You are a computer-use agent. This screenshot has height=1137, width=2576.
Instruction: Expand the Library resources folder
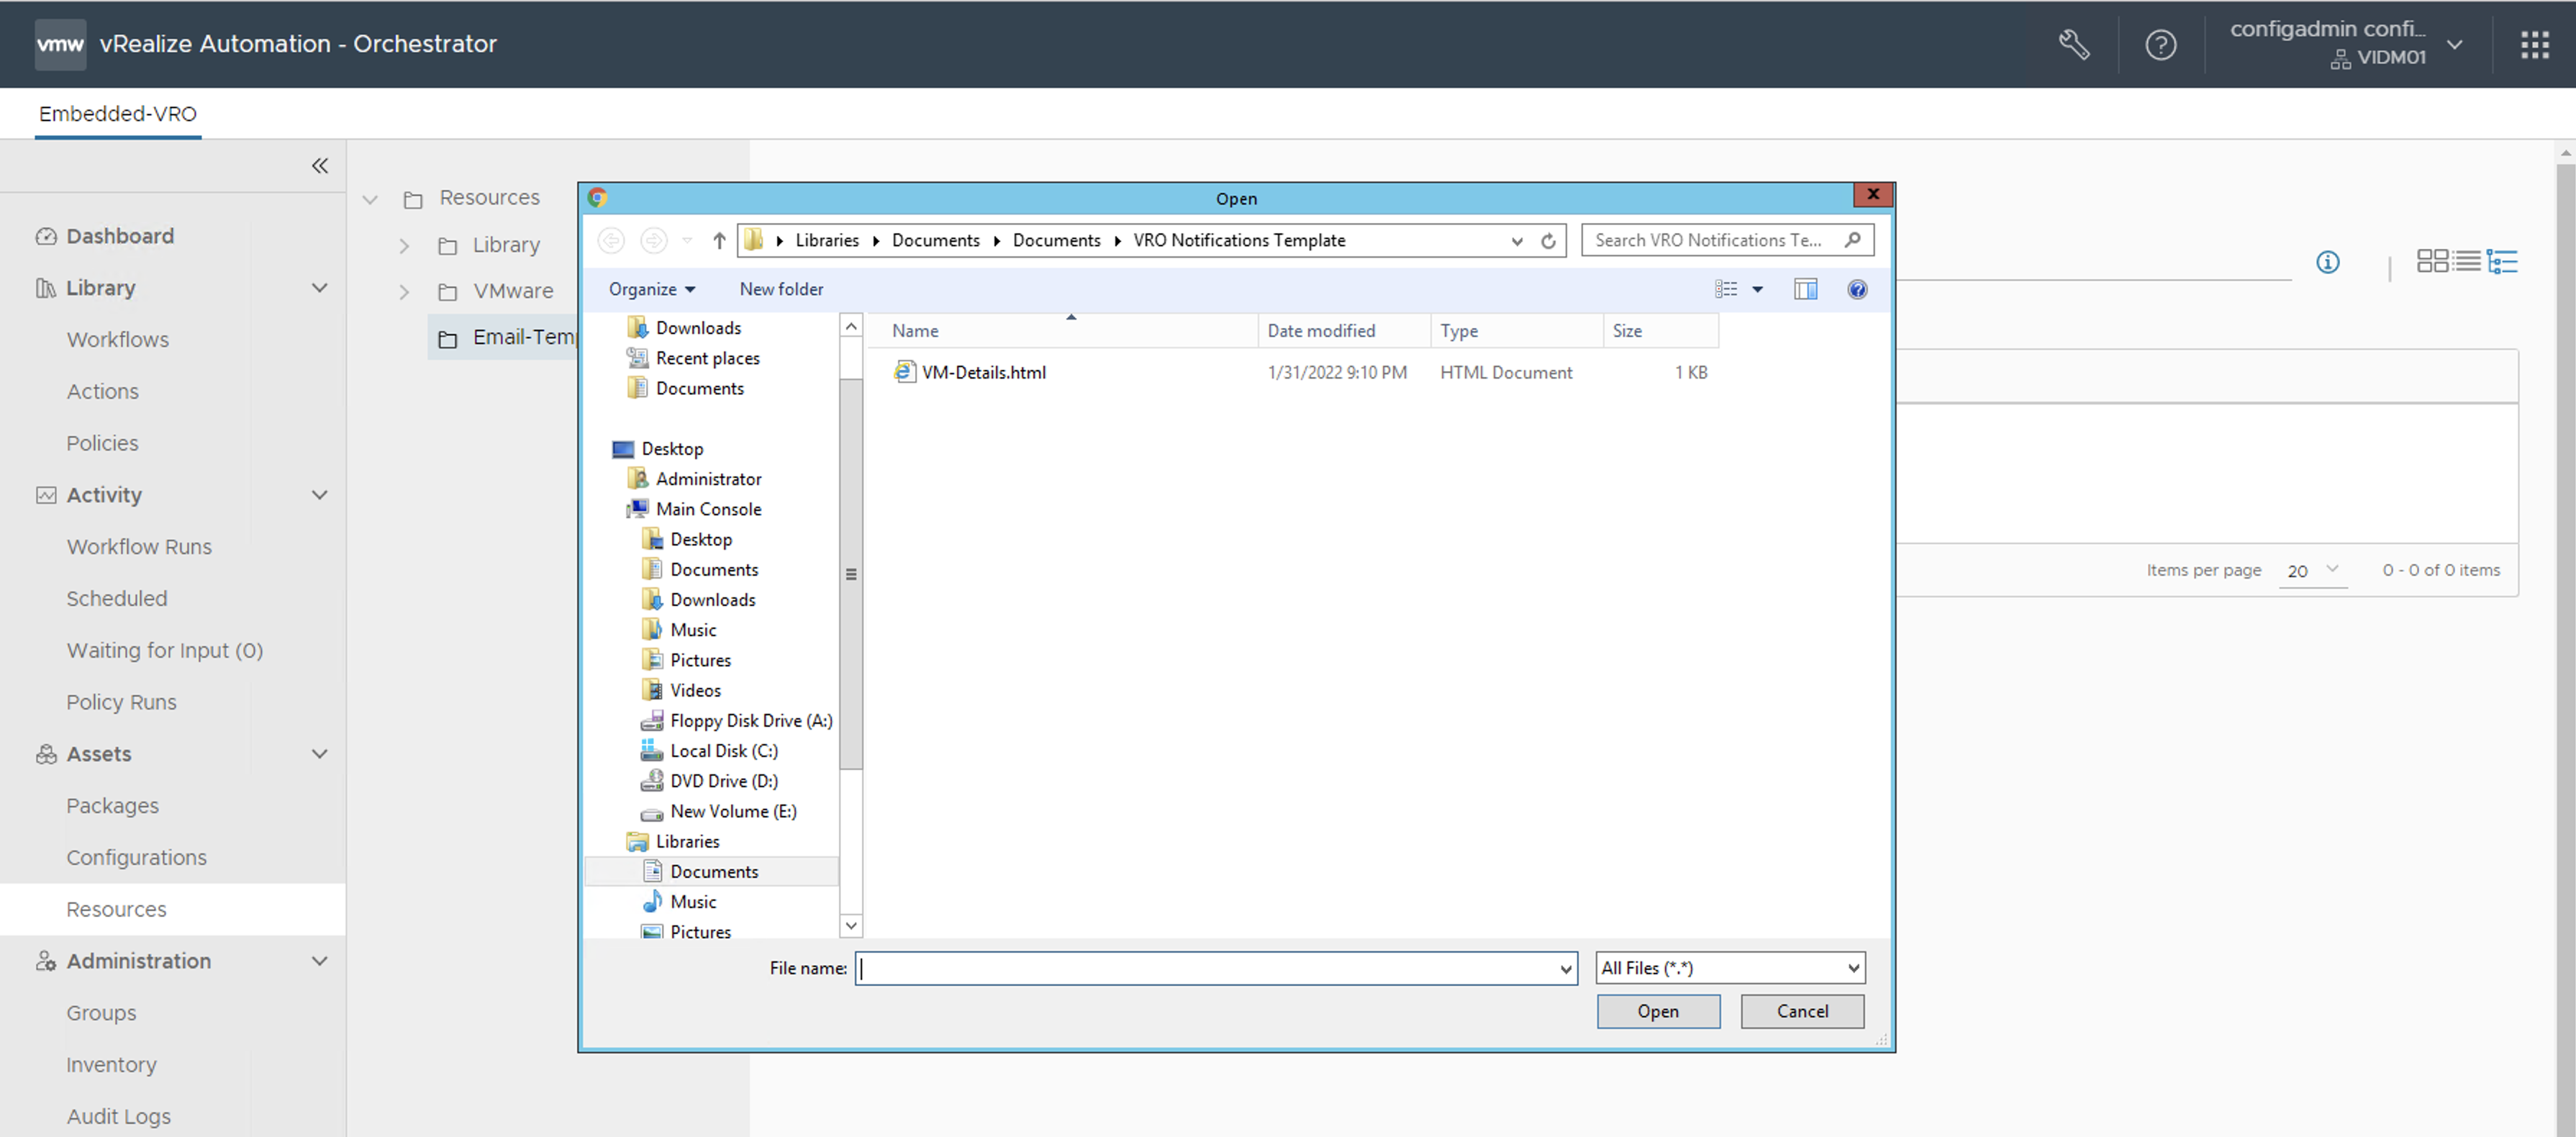[x=404, y=246]
